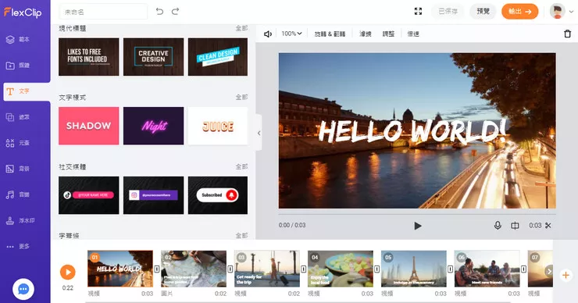The height and width of the screenshot is (303, 578).
Task: Click the Preview (預覽) button
Action: point(483,12)
